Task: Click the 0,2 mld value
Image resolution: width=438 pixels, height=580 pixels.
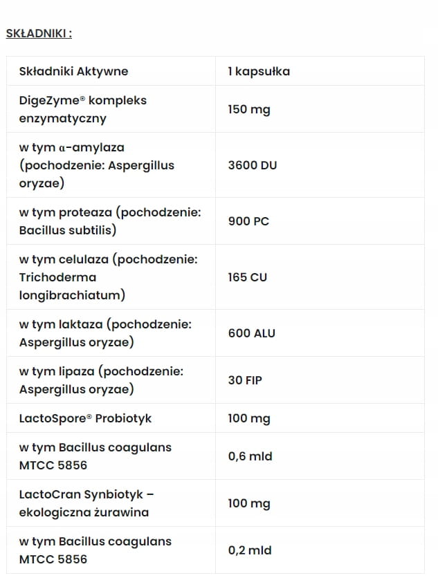Action: click(x=250, y=550)
